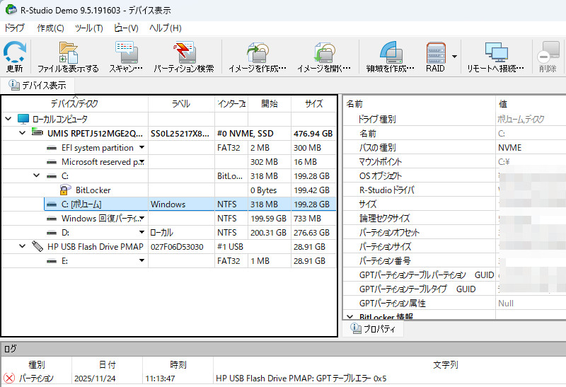Screen dimensions: 566x387
Task: Click the 名前 properties column header
Action: point(419,104)
